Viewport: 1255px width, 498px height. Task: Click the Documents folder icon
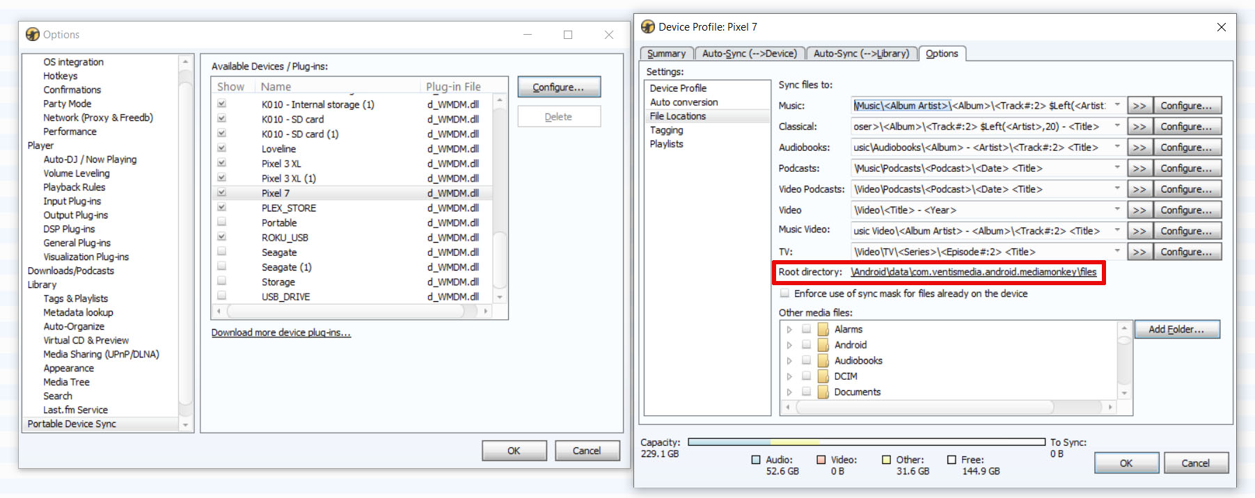[823, 392]
